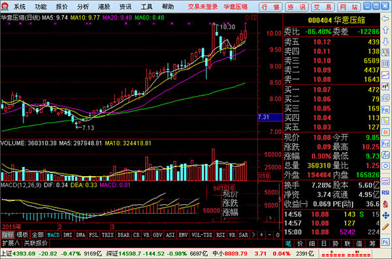Click the red diamond icon above chart

(x=247, y=17)
